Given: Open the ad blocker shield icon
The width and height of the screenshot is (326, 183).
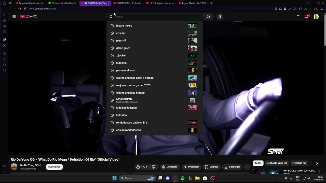Looking at the screenshot, I should point(285,9).
